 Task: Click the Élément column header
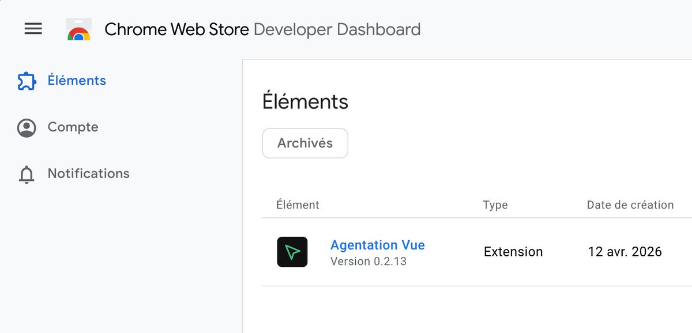click(x=298, y=205)
